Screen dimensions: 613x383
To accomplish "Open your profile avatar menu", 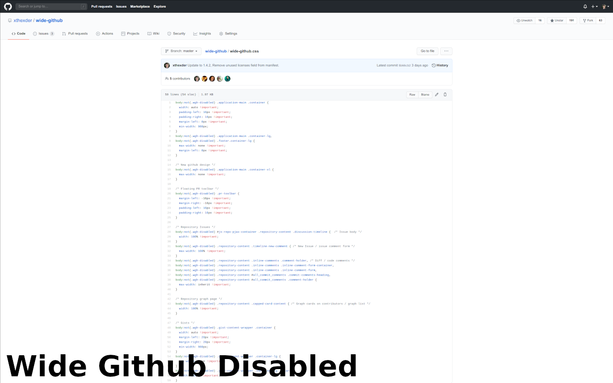I will 604,6.
